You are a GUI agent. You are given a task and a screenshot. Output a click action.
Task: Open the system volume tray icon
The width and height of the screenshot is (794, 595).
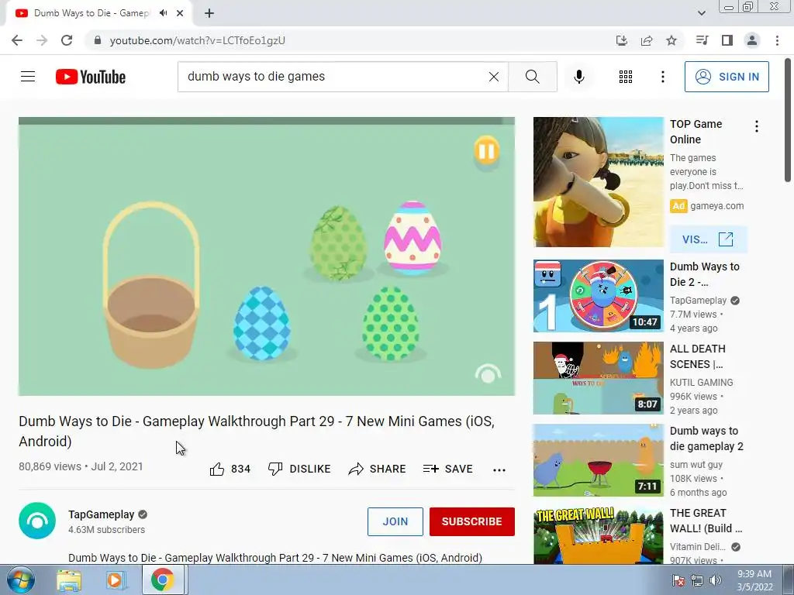[715, 580]
